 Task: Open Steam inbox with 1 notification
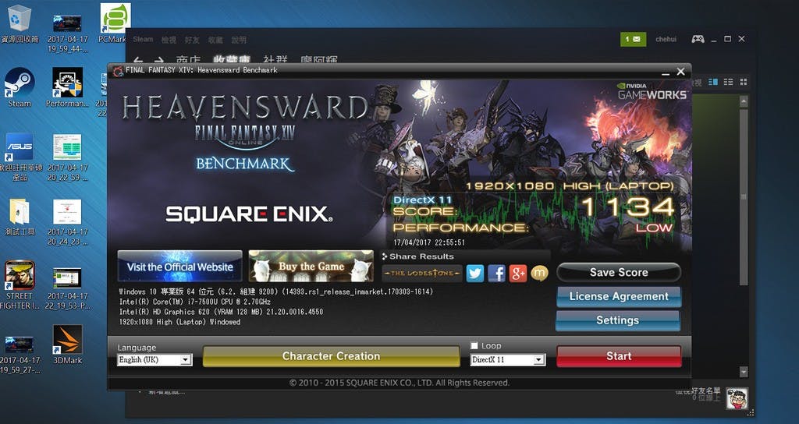pyautogui.click(x=634, y=39)
